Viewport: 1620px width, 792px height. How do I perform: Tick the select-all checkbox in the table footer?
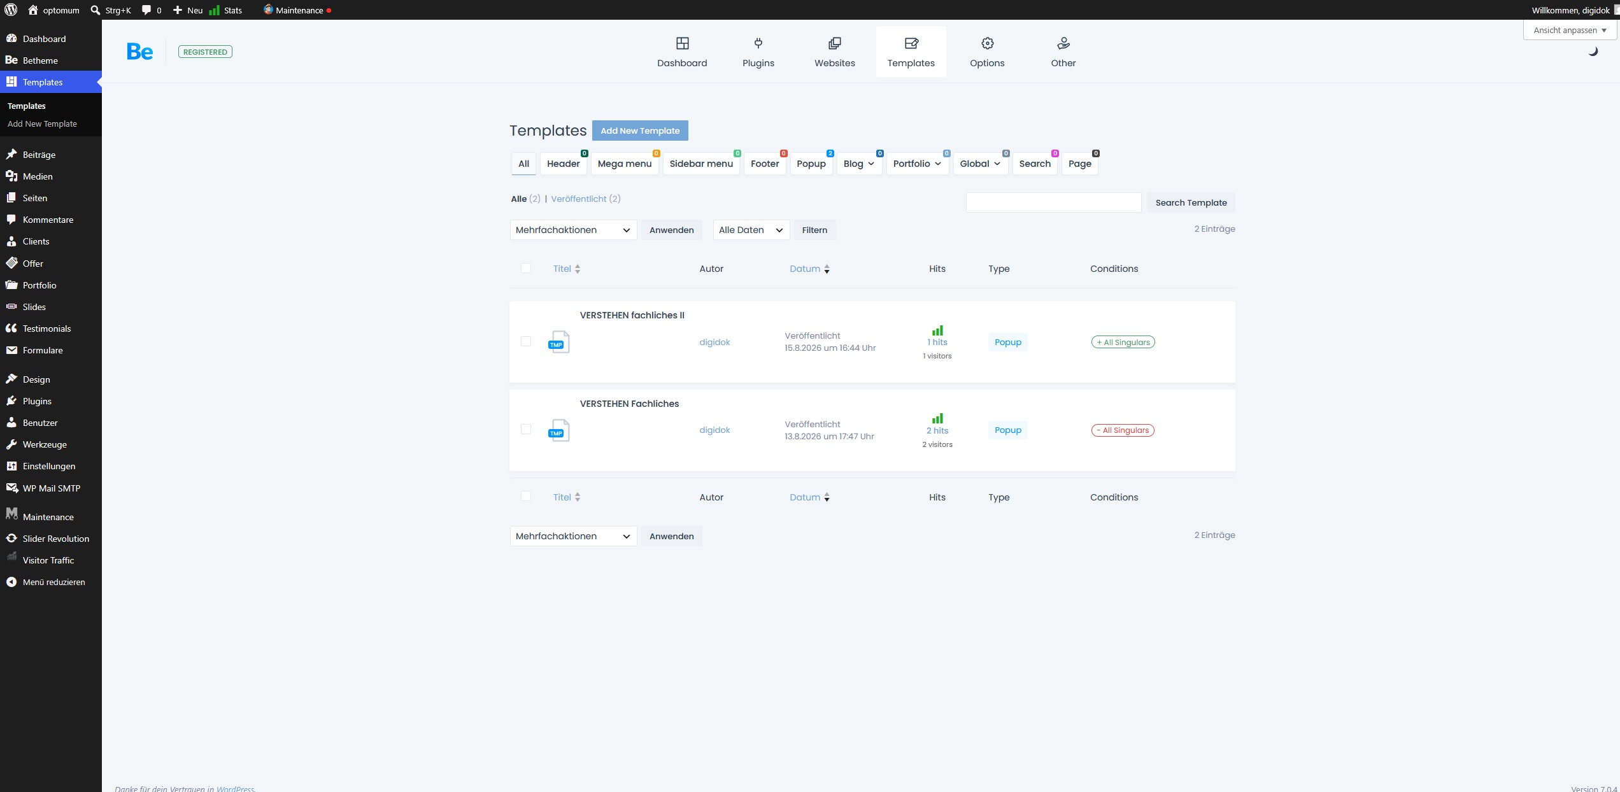[x=526, y=496]
